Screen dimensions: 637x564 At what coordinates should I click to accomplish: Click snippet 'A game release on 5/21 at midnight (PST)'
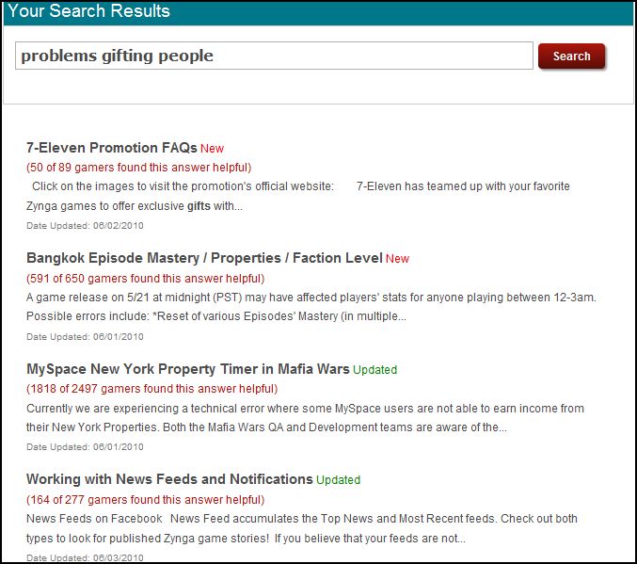[x=134, y=298]
